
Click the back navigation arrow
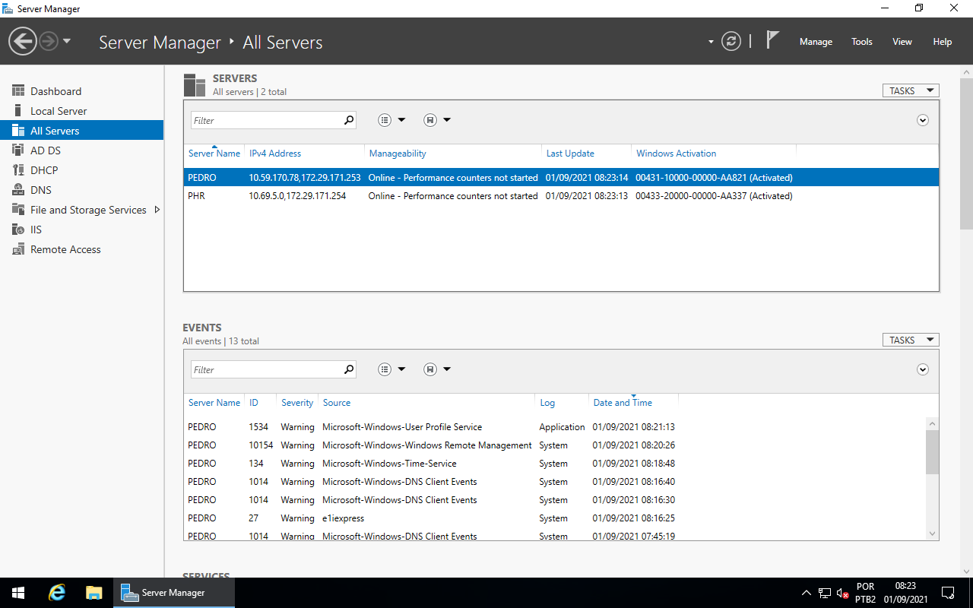(22, 40)
